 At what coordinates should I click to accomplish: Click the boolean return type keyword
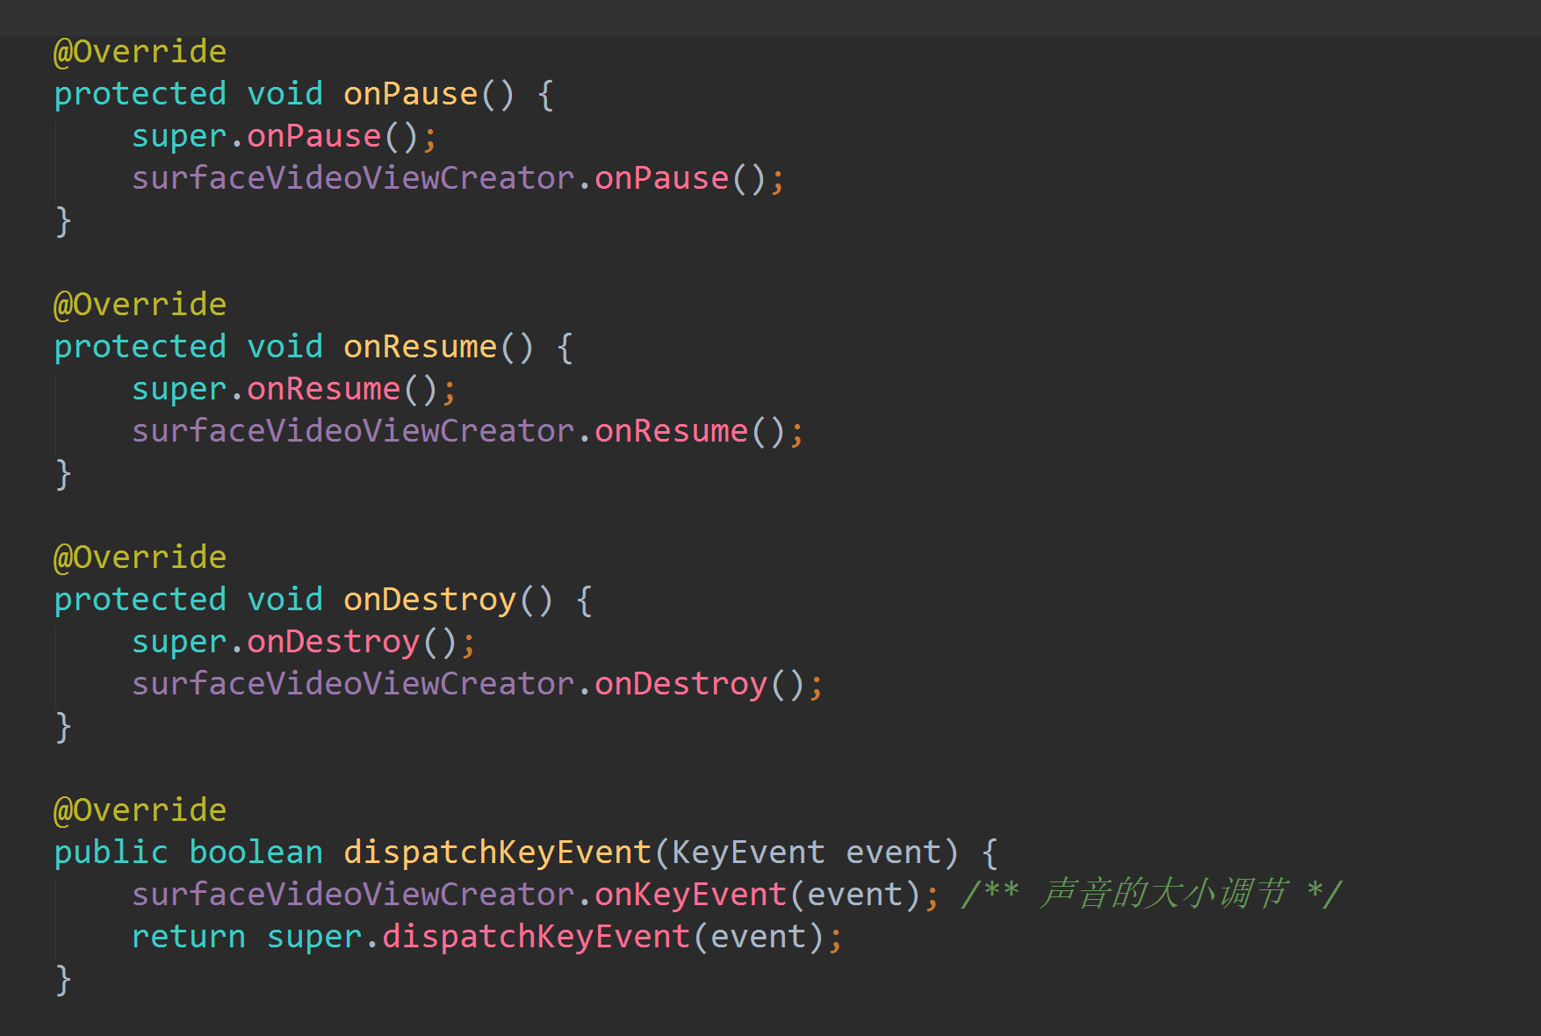point(256,853)
